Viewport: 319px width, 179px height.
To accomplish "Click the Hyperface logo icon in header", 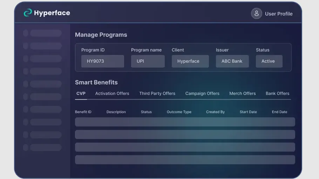I will point(28,13).
